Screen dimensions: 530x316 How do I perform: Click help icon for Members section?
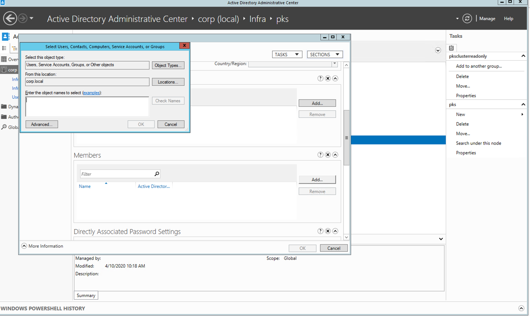pyautogui.click(x=320, y=155)
